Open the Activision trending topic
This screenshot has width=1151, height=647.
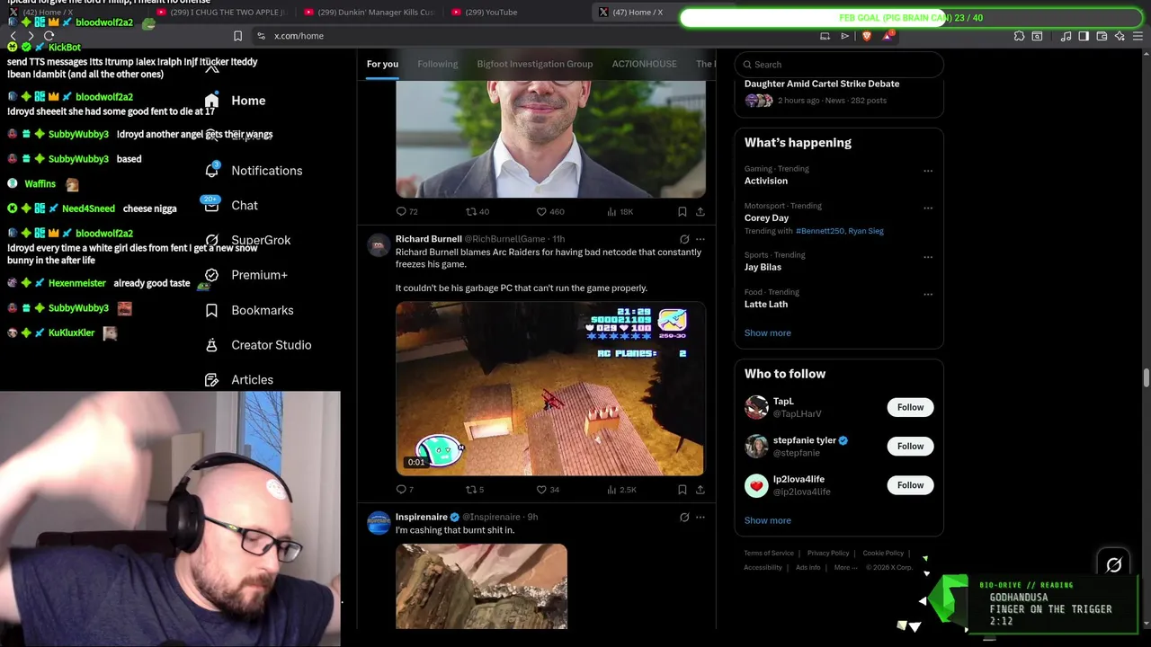(766, 182)
